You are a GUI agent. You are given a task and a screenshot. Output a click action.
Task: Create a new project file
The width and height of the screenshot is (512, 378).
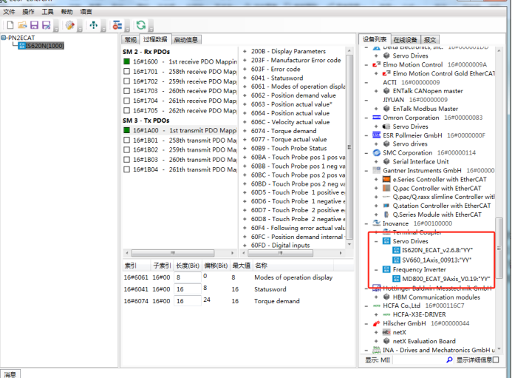pos(10,25)
